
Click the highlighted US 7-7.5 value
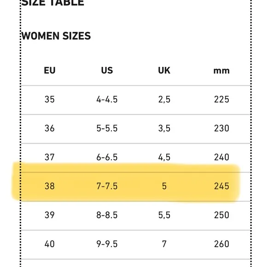(x=107, y=186)
